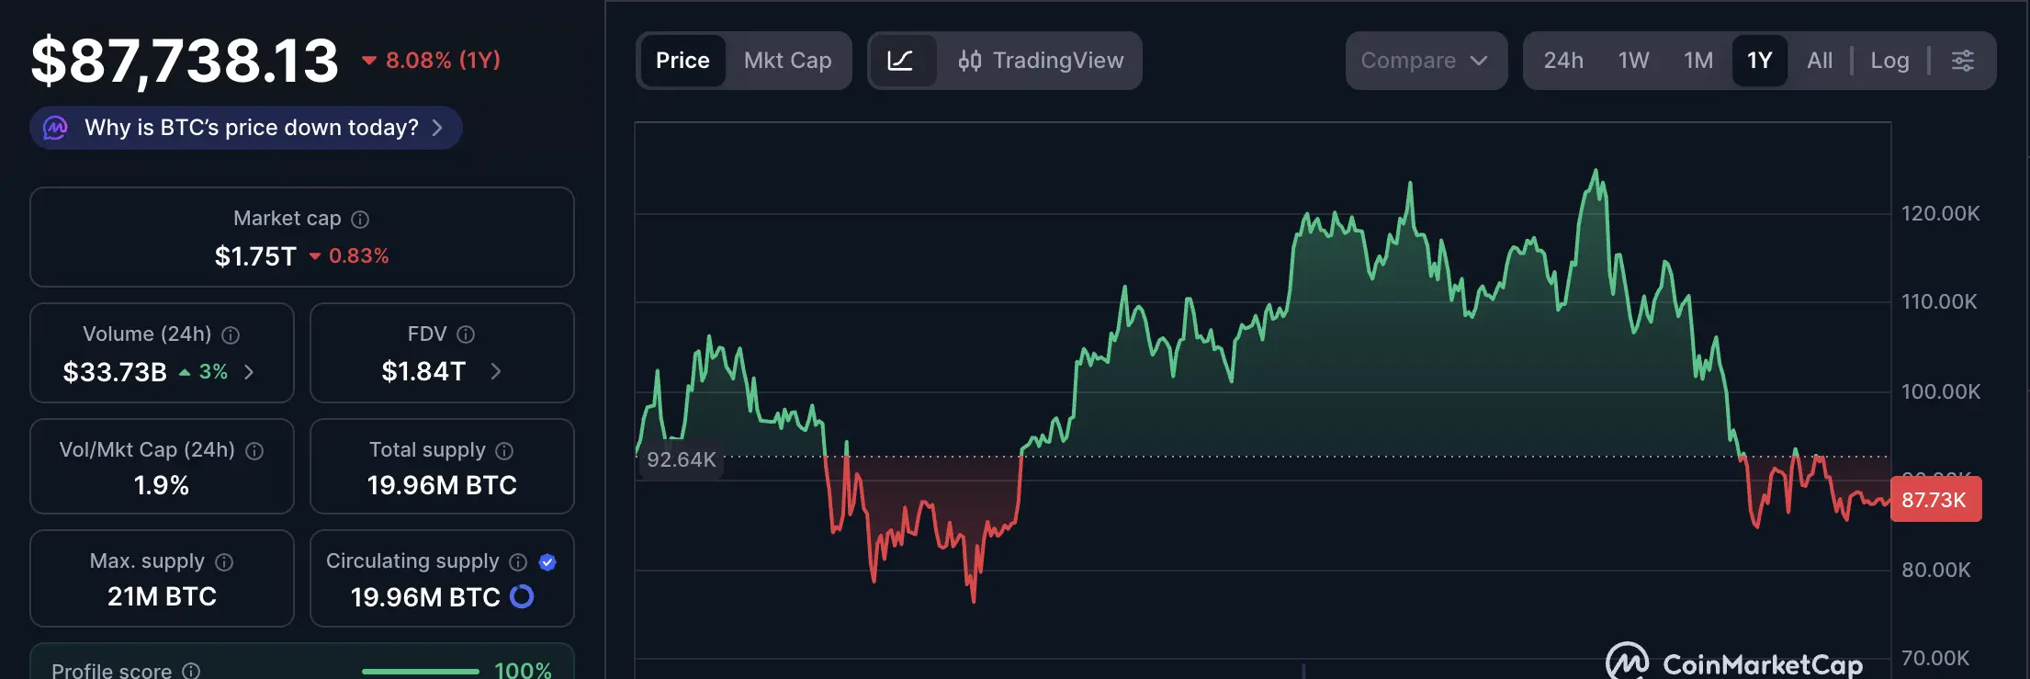Click the FDV info icon

point(465,334)
